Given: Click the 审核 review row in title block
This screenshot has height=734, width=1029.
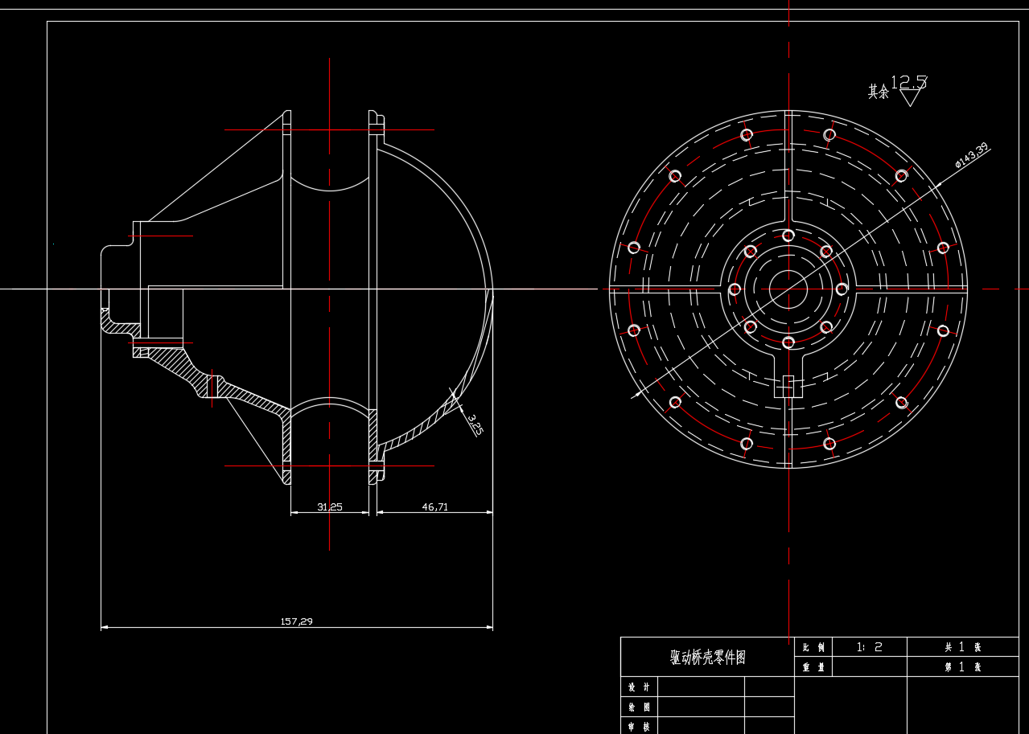Looking at the screenshot, I should point(638,728).
